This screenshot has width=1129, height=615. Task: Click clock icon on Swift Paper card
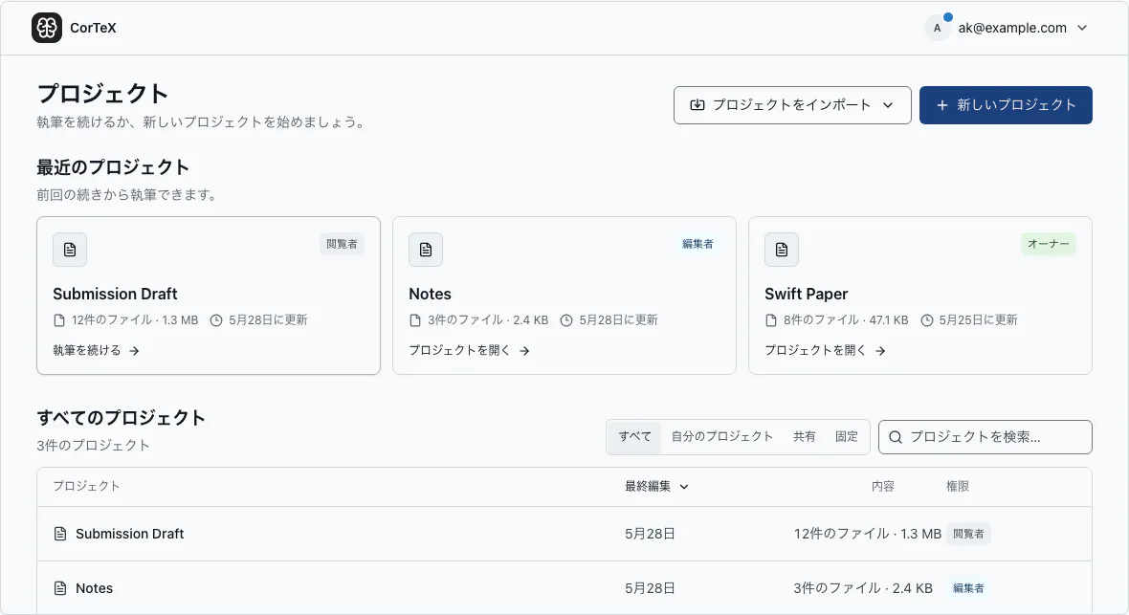point(927,320)
